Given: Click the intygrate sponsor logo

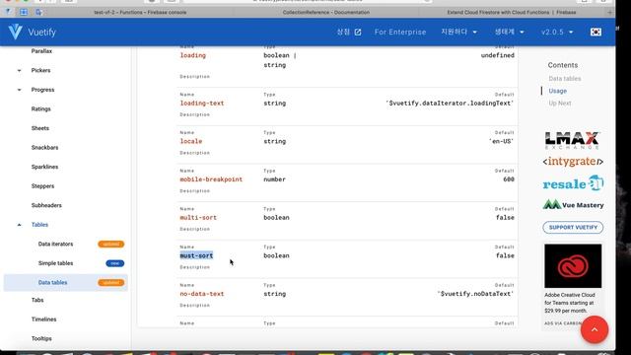Looking at the screenshot, I should coord(573,162).
